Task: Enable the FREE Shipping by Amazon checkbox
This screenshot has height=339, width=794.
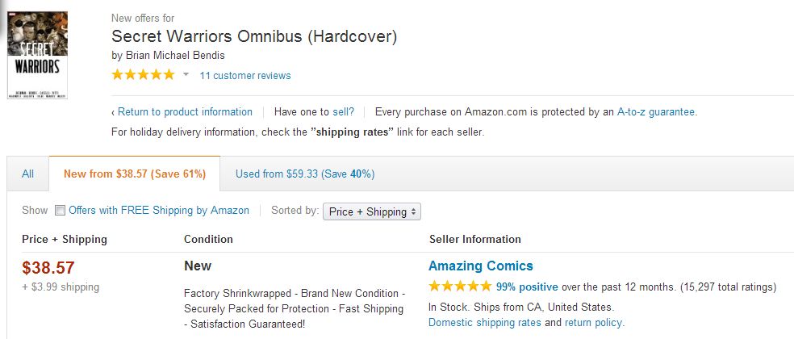Action: [x=60, y=211]
